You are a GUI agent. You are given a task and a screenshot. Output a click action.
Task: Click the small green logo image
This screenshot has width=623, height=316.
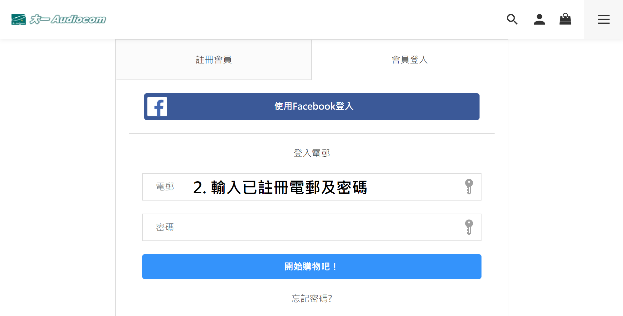19,19
